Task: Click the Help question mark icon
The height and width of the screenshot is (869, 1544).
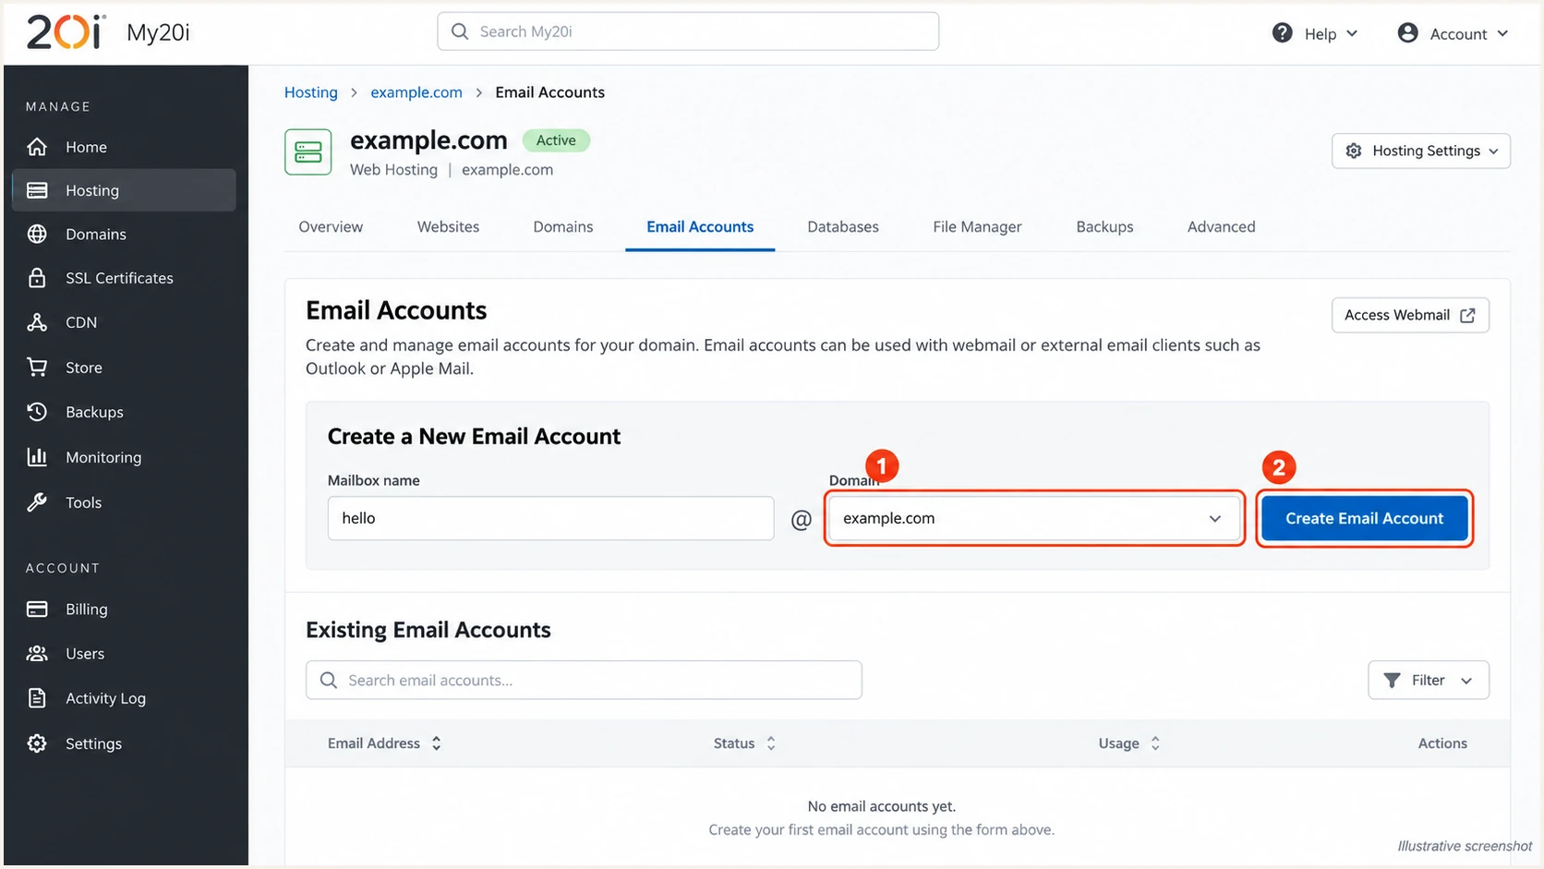Action: tap(1282, 33)
